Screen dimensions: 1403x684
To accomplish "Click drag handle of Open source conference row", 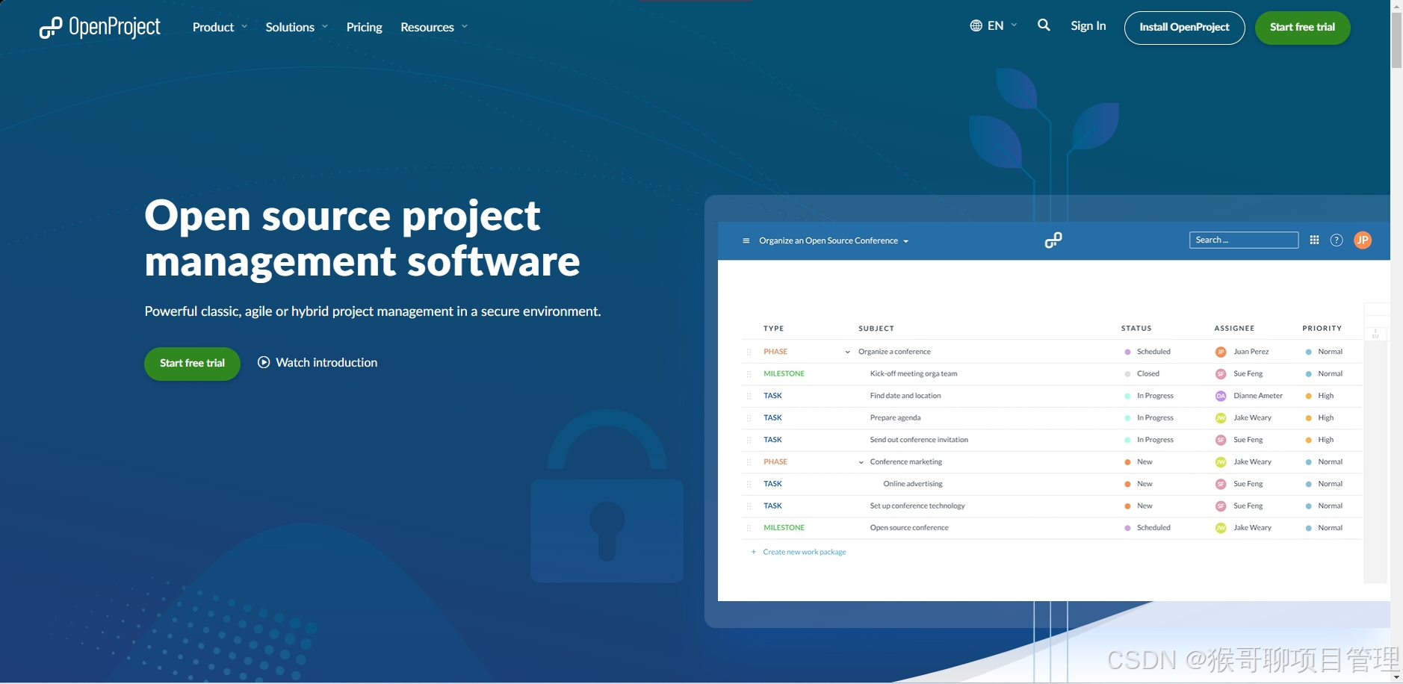I will coord(749,528).
